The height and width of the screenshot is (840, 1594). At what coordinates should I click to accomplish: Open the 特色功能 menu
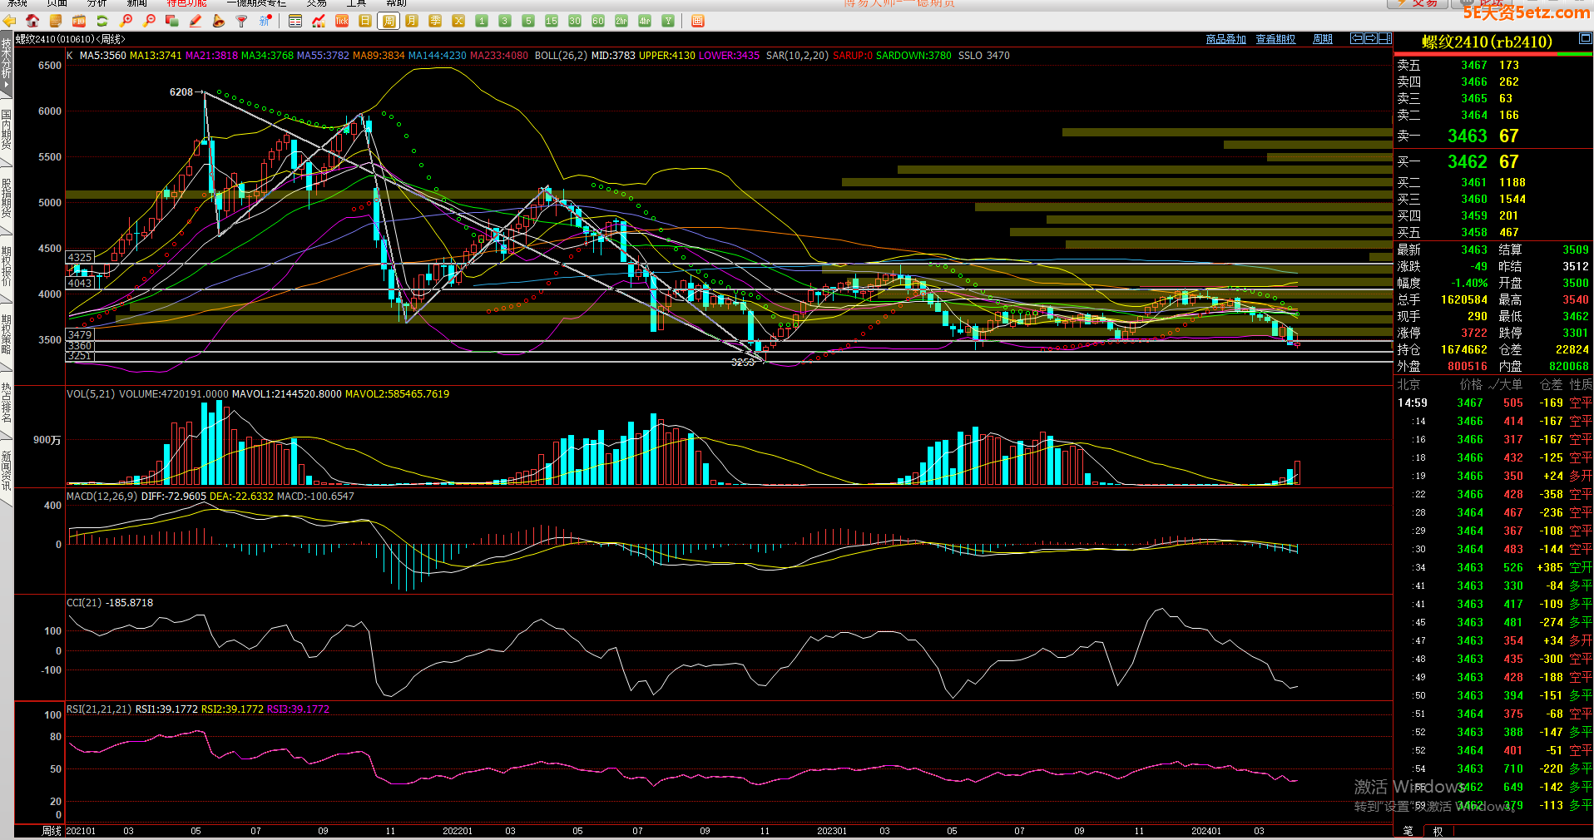(186, 3)
